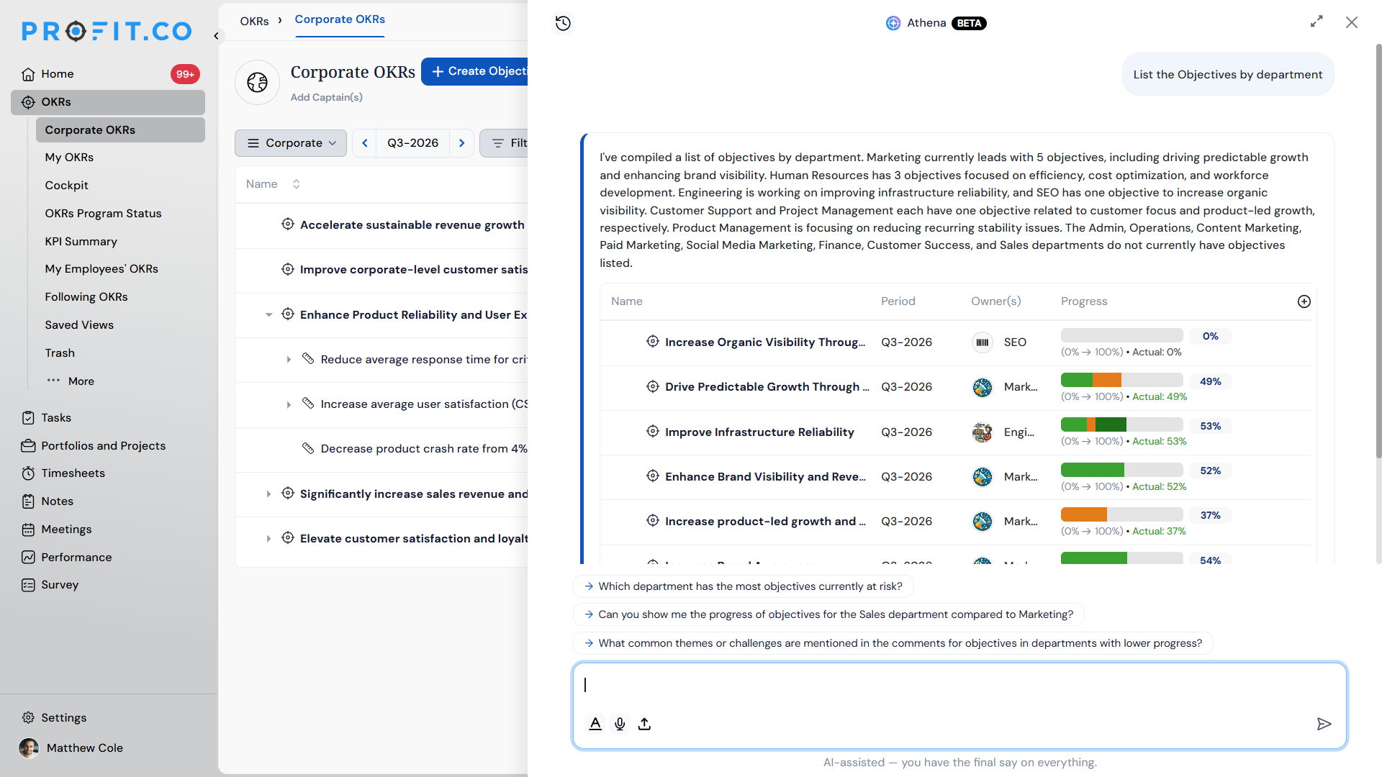Expand the Athena panel to full screen
The height and width of the screenshot is (777, 1382).
point(1316,22)
